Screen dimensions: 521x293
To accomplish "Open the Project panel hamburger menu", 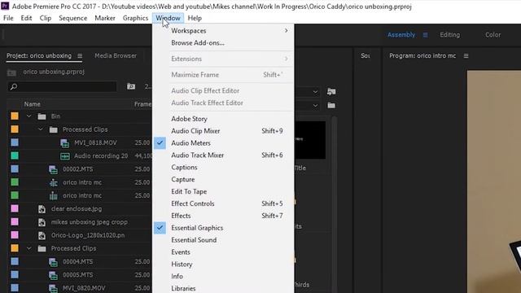I will [80, 56].
